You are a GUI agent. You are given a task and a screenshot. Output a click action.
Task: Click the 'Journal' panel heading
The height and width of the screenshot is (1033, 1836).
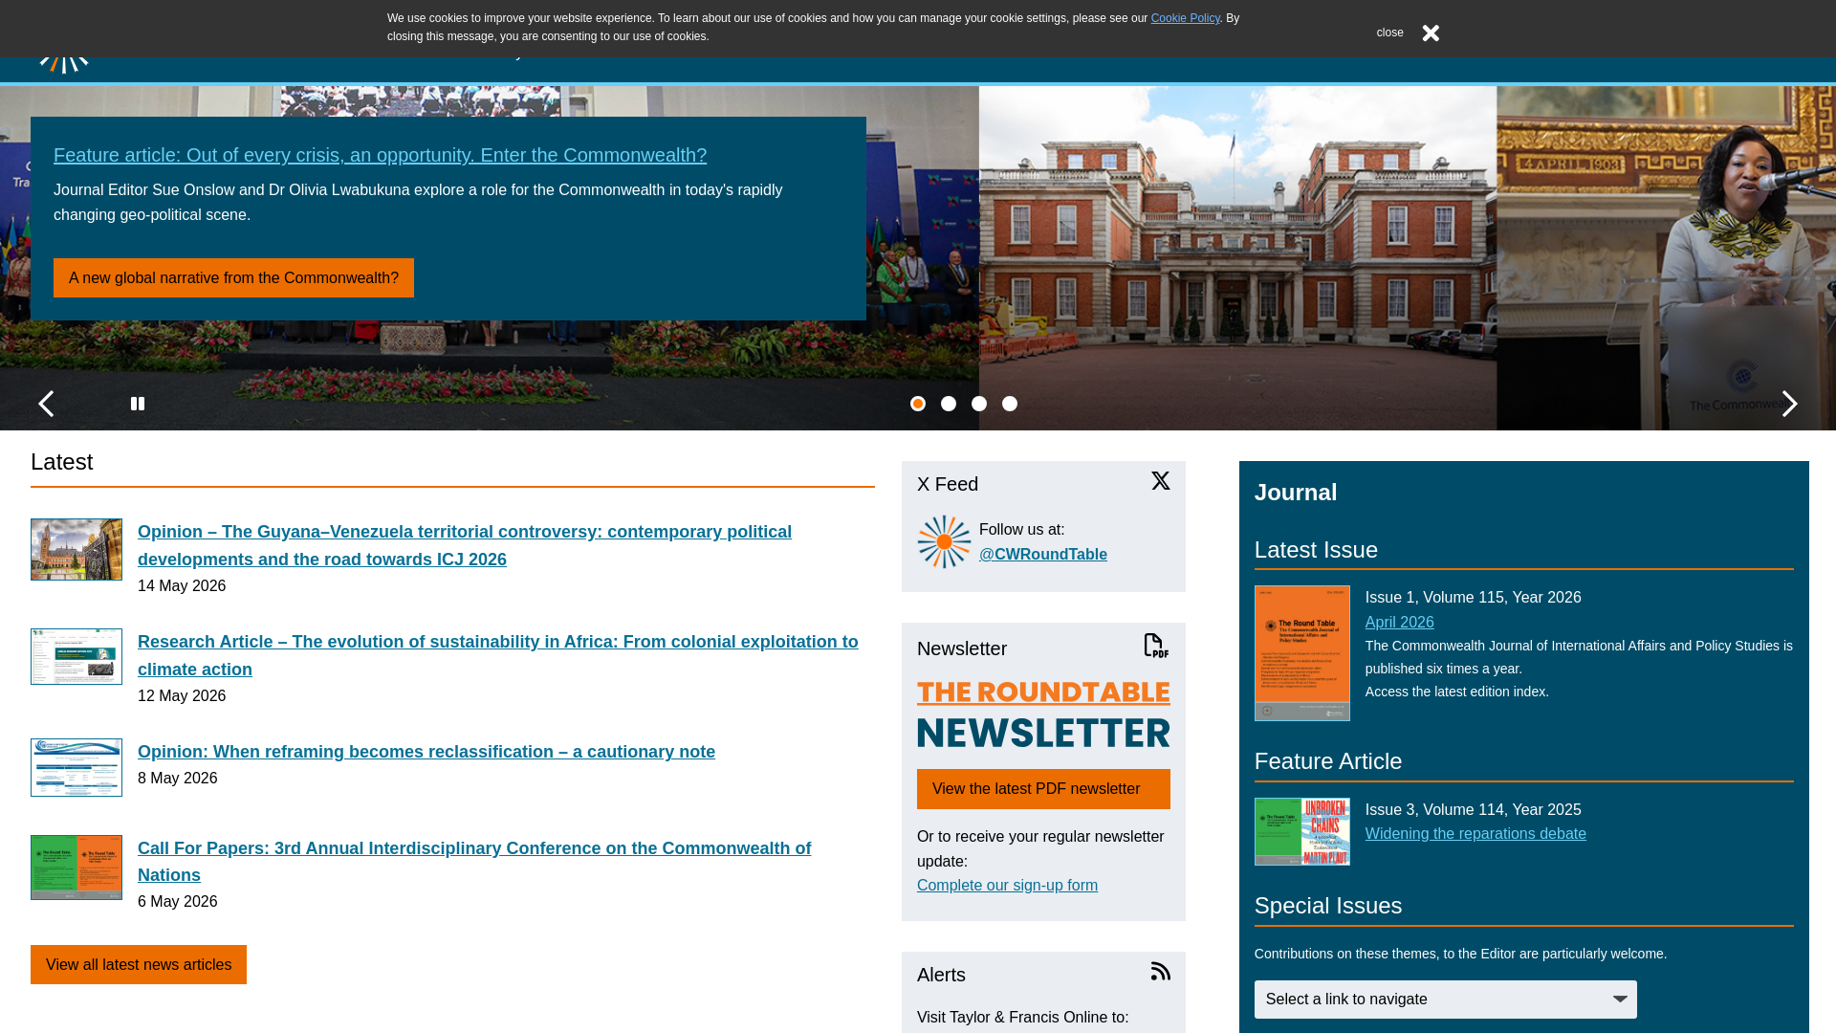pos(1295,493)
